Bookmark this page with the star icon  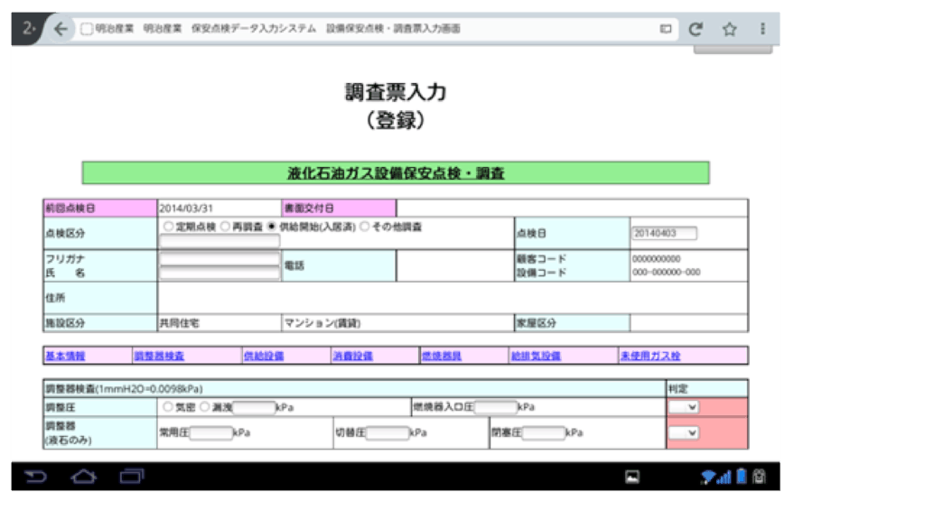[x=729, y=29]
